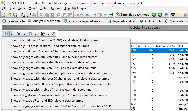Screen dimensions: 188x111
Task: Click the funnel filter icon
Action: (x=53, y=34)
